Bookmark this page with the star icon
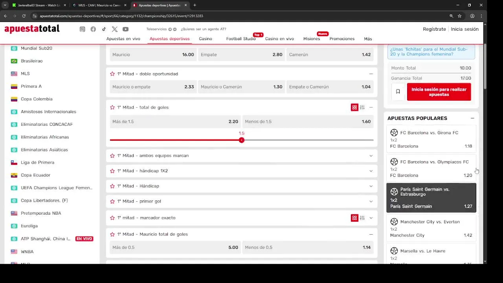The image size is (503, 283). 460,16
